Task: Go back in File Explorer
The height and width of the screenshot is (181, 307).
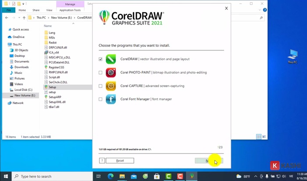Action: (x=7, y=17)
